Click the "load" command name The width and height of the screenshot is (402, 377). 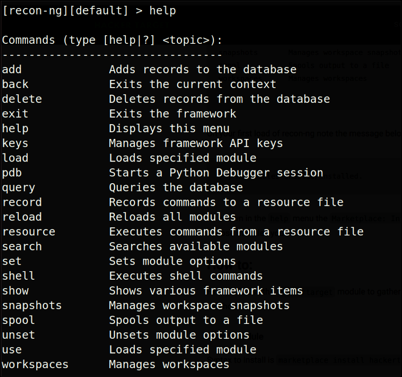[x=15, y=158]
